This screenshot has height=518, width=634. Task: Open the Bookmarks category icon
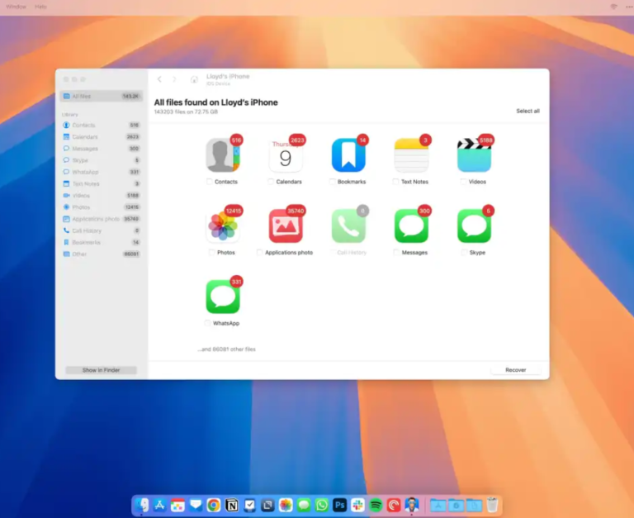click(348, 155)
